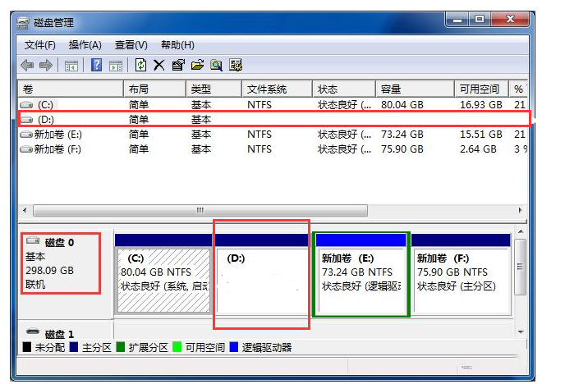Close the Disk Management window
Image resolution: width=565 pixels, height=384 pixels.
point(510,20)
